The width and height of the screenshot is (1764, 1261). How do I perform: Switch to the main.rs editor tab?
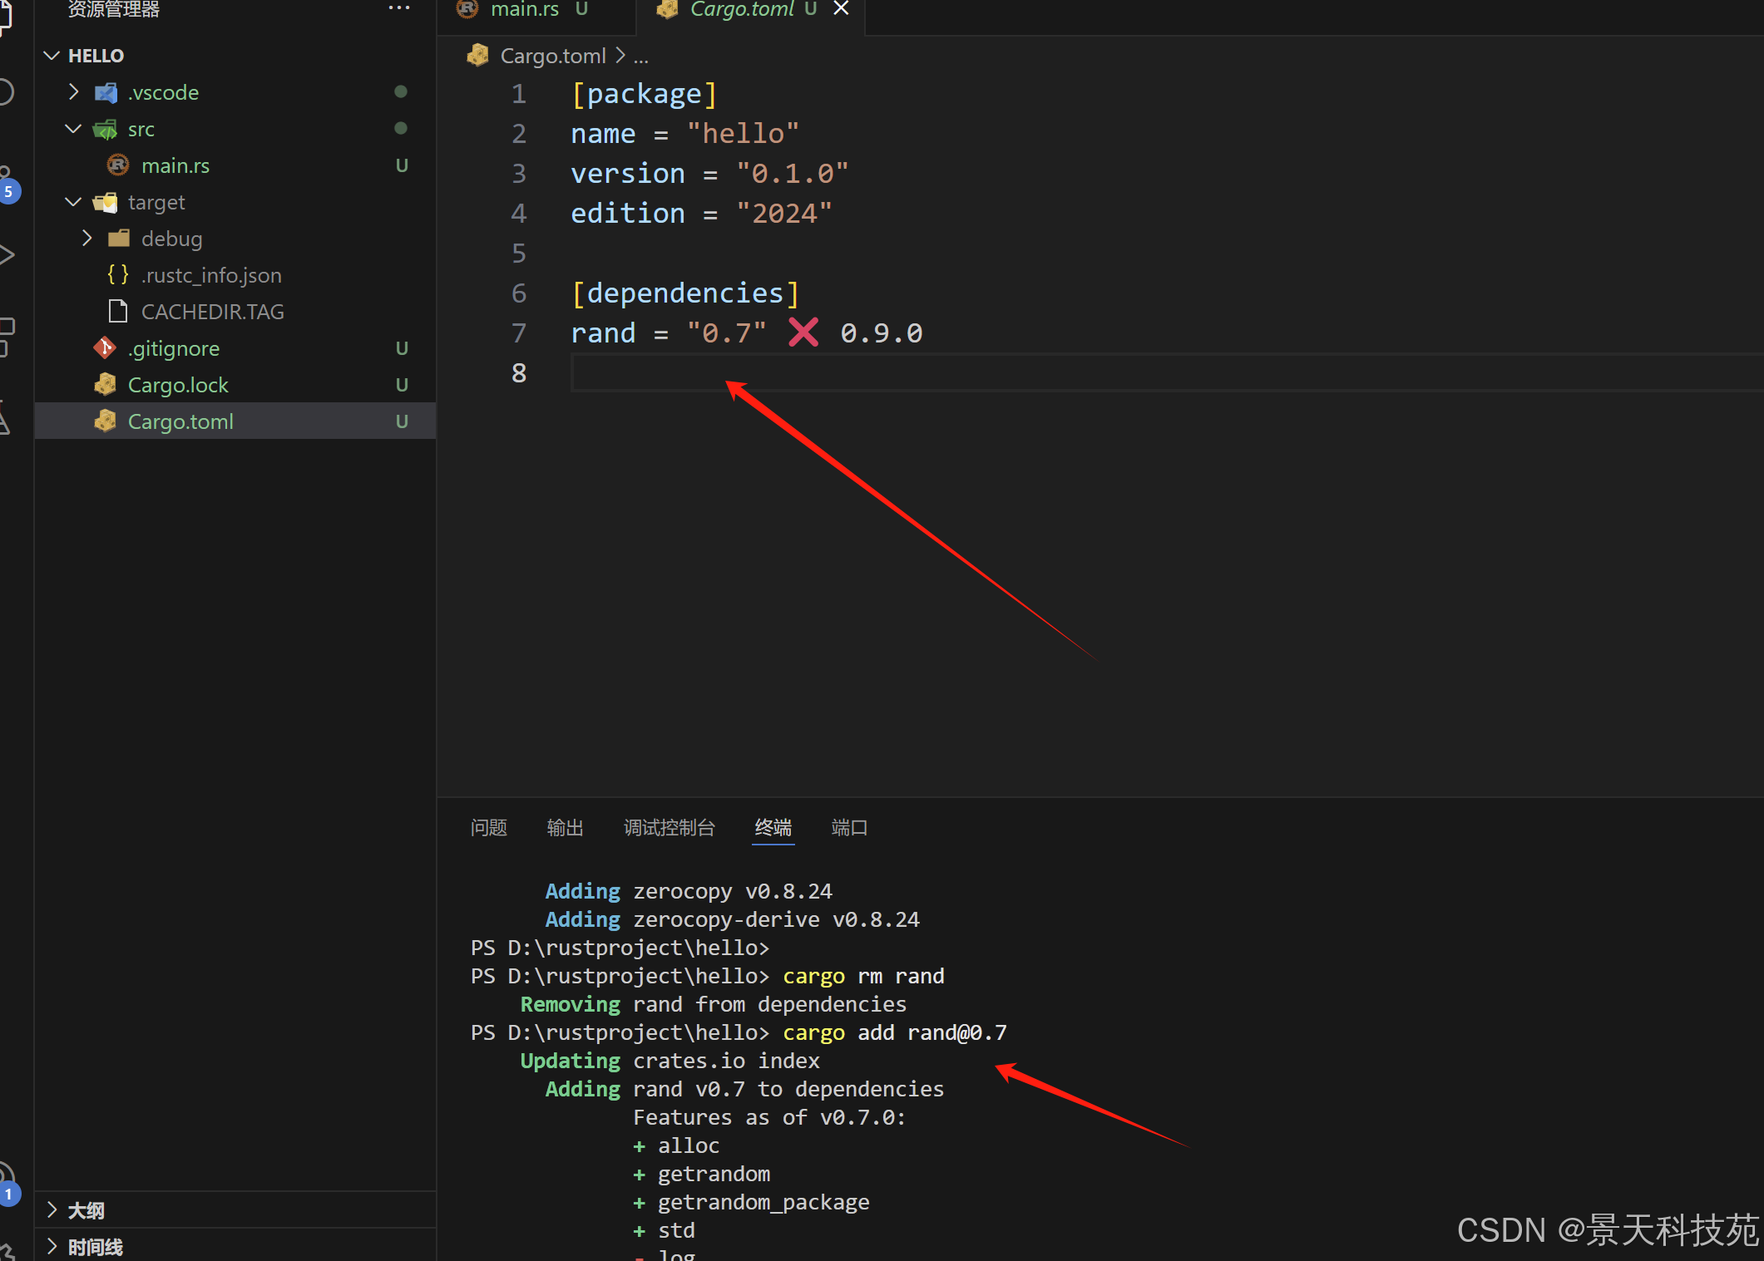(x=524, y=9)
